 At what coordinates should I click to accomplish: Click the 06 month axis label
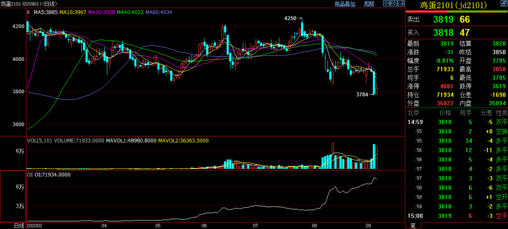point(204,225)
